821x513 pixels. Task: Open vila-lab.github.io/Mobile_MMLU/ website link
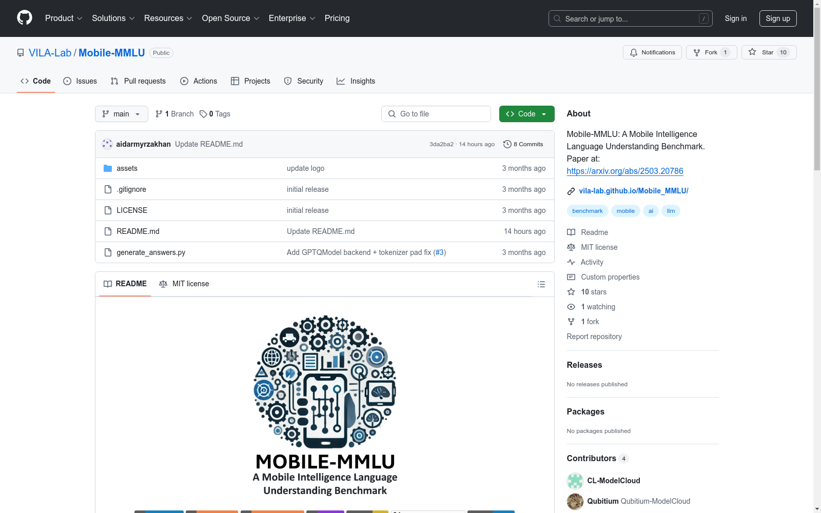(634, 191)
